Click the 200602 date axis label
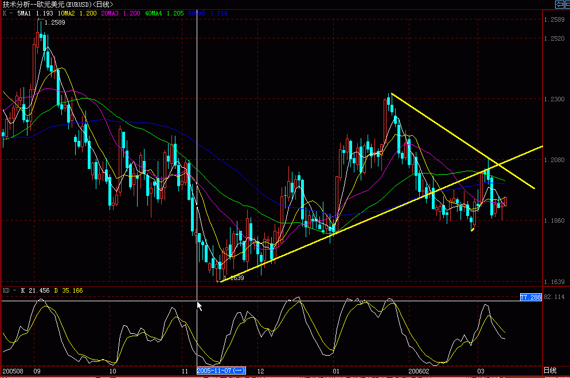The image size is (570, 378). click(x=419, y=371)
